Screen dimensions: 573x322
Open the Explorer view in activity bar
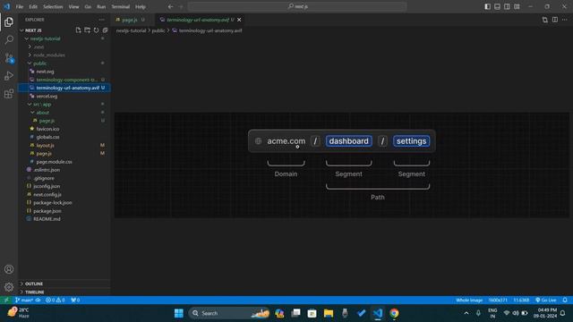[x=9, y=21]
